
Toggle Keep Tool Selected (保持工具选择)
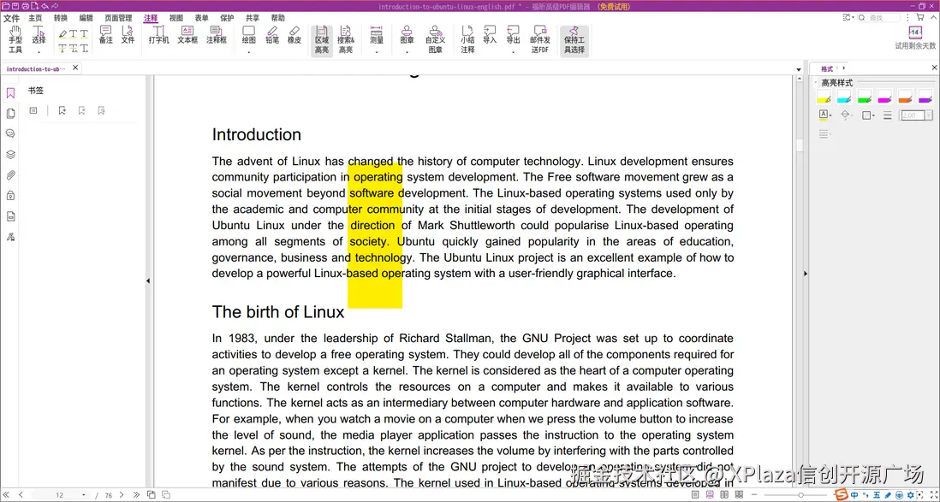click(x=574, y=40)
